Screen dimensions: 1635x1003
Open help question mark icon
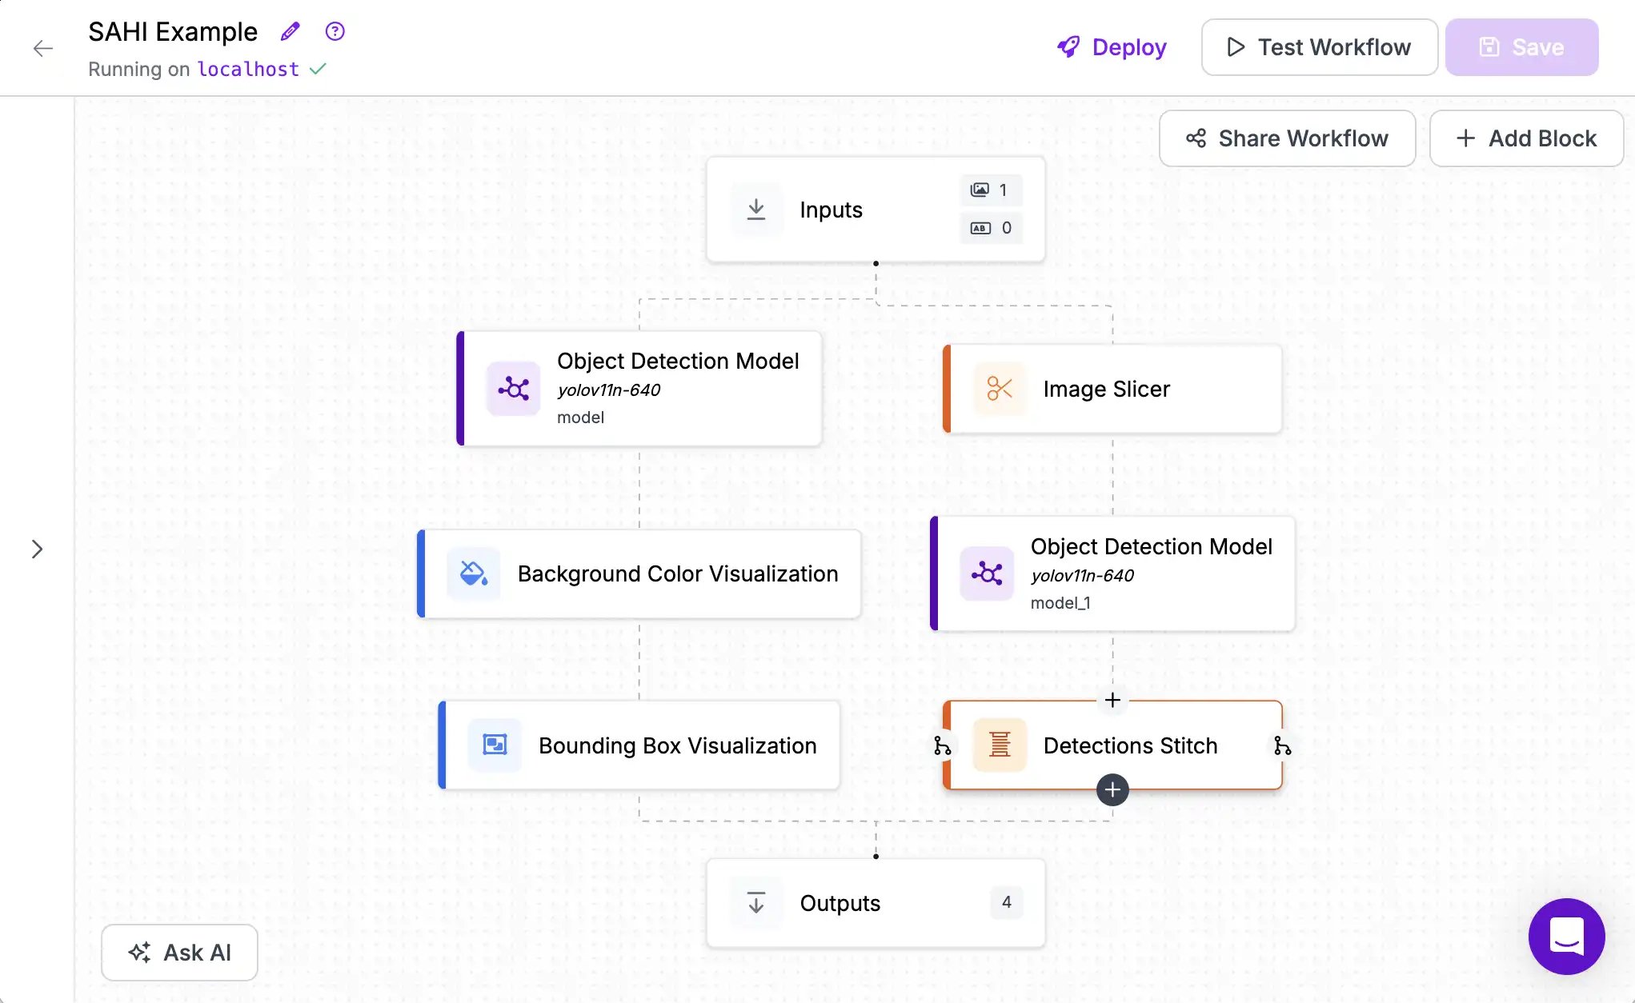point(335,31)
